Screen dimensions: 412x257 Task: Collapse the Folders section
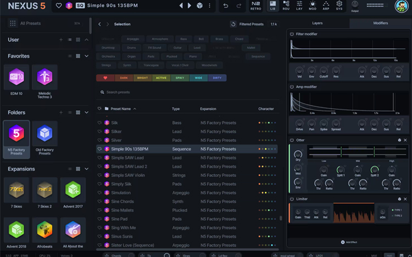point(86,112)
